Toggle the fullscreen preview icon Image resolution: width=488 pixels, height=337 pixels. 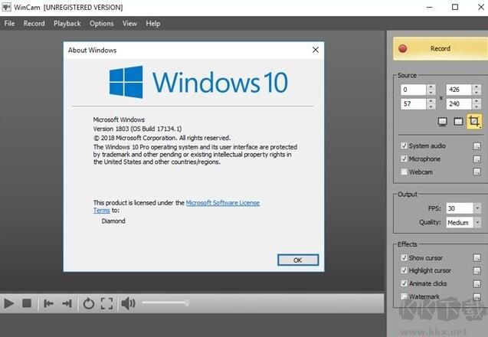point(106,303)
